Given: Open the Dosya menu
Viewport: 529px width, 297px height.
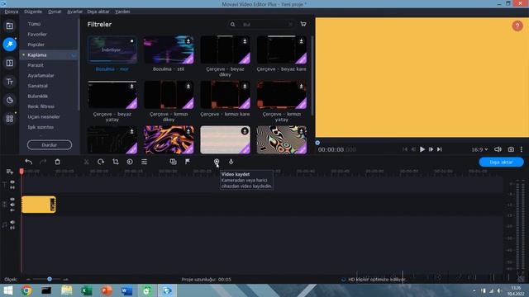Looking at the screenshot, I should pos(11,12).
